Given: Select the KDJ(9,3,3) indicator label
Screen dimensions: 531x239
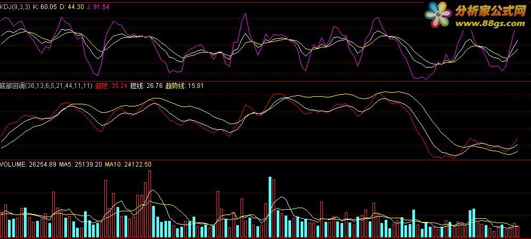Looking at the screenshot, I should click(15, 6).
